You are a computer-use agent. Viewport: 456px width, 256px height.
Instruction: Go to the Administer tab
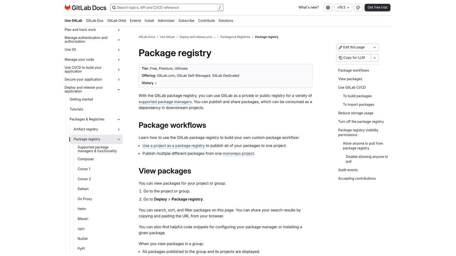coord(166,21)
